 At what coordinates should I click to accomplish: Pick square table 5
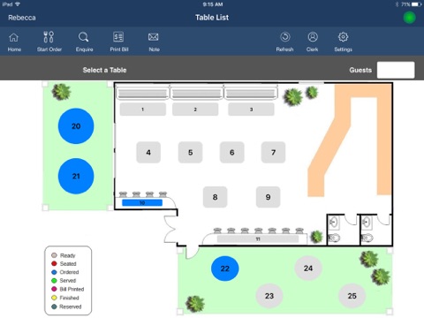190,152
